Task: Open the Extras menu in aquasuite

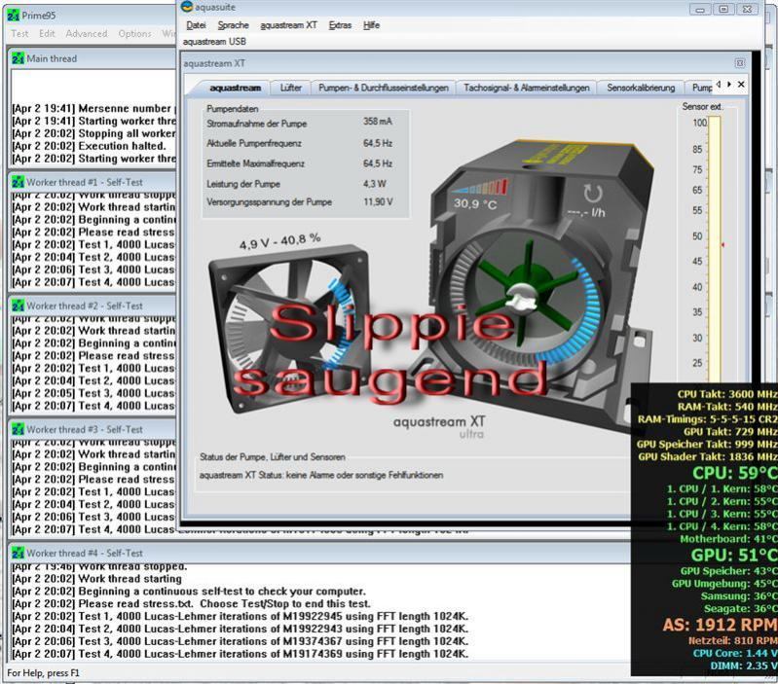Action: point(340,25)
